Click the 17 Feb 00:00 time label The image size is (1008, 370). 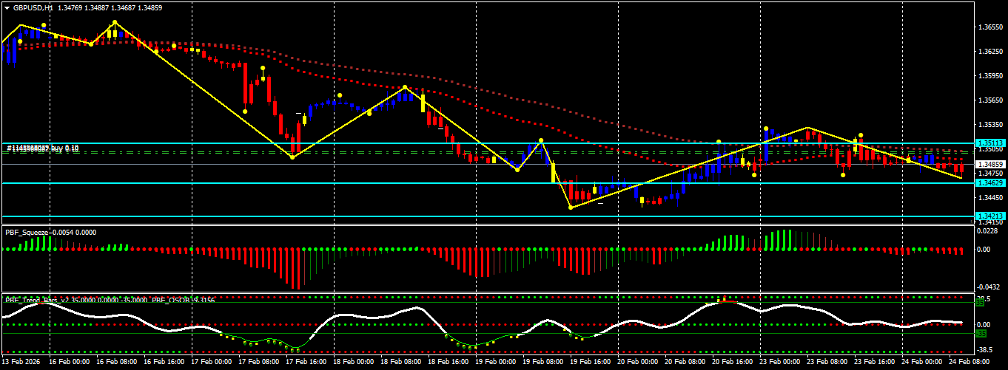click(x=210, y=363)
